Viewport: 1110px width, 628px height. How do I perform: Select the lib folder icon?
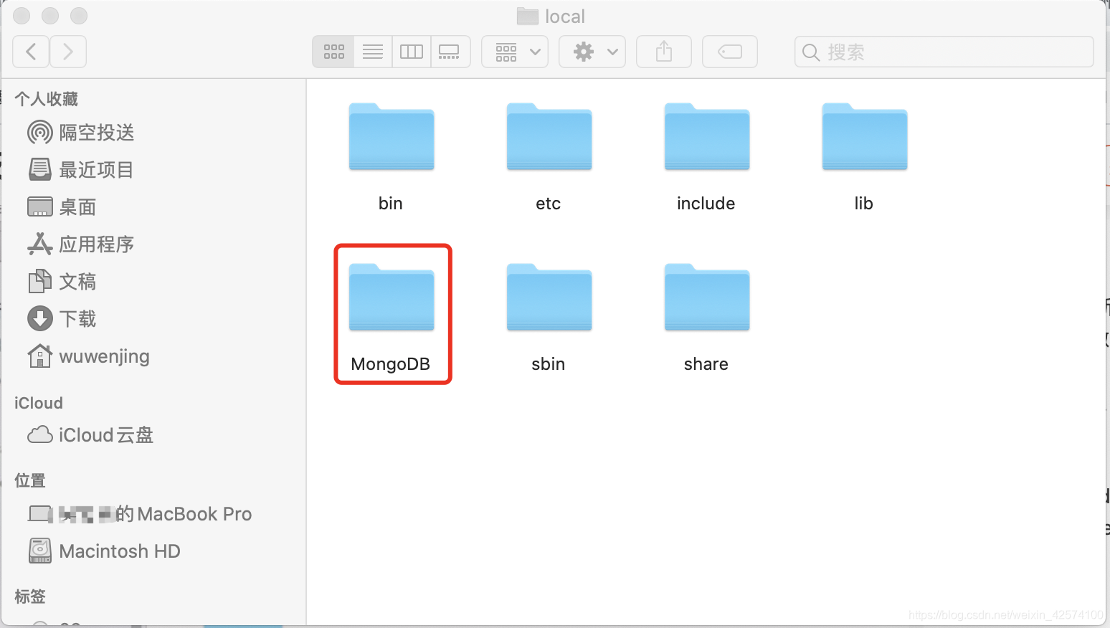coord(865,137)
